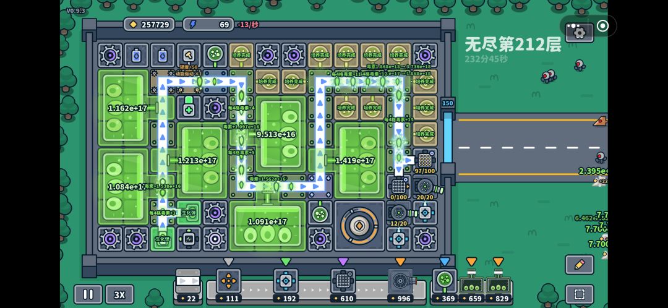Buy the incubator tank priced 659
668x308 pixels.
tap(471, 285)
